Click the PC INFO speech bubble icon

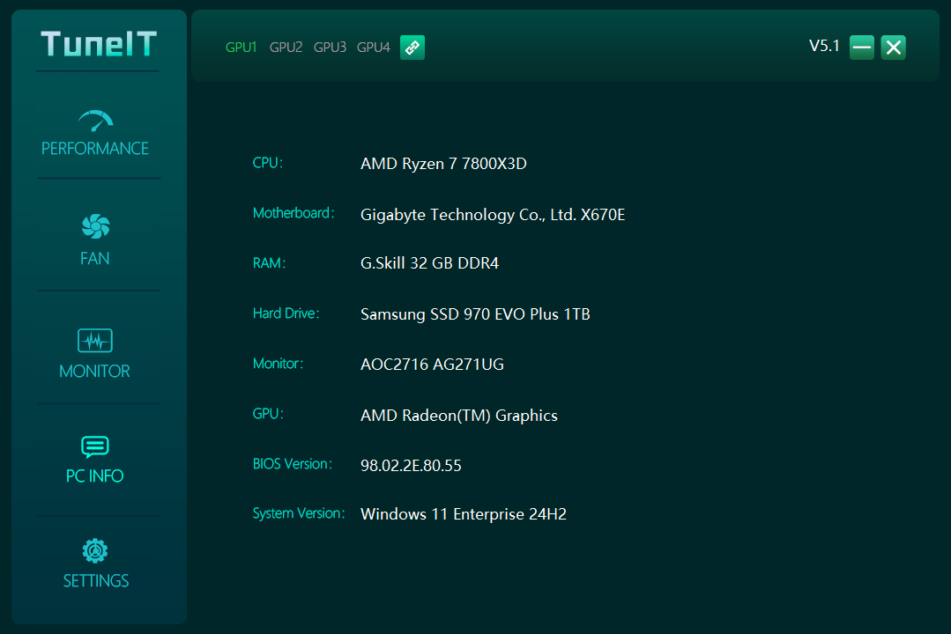tap(95, 446)
